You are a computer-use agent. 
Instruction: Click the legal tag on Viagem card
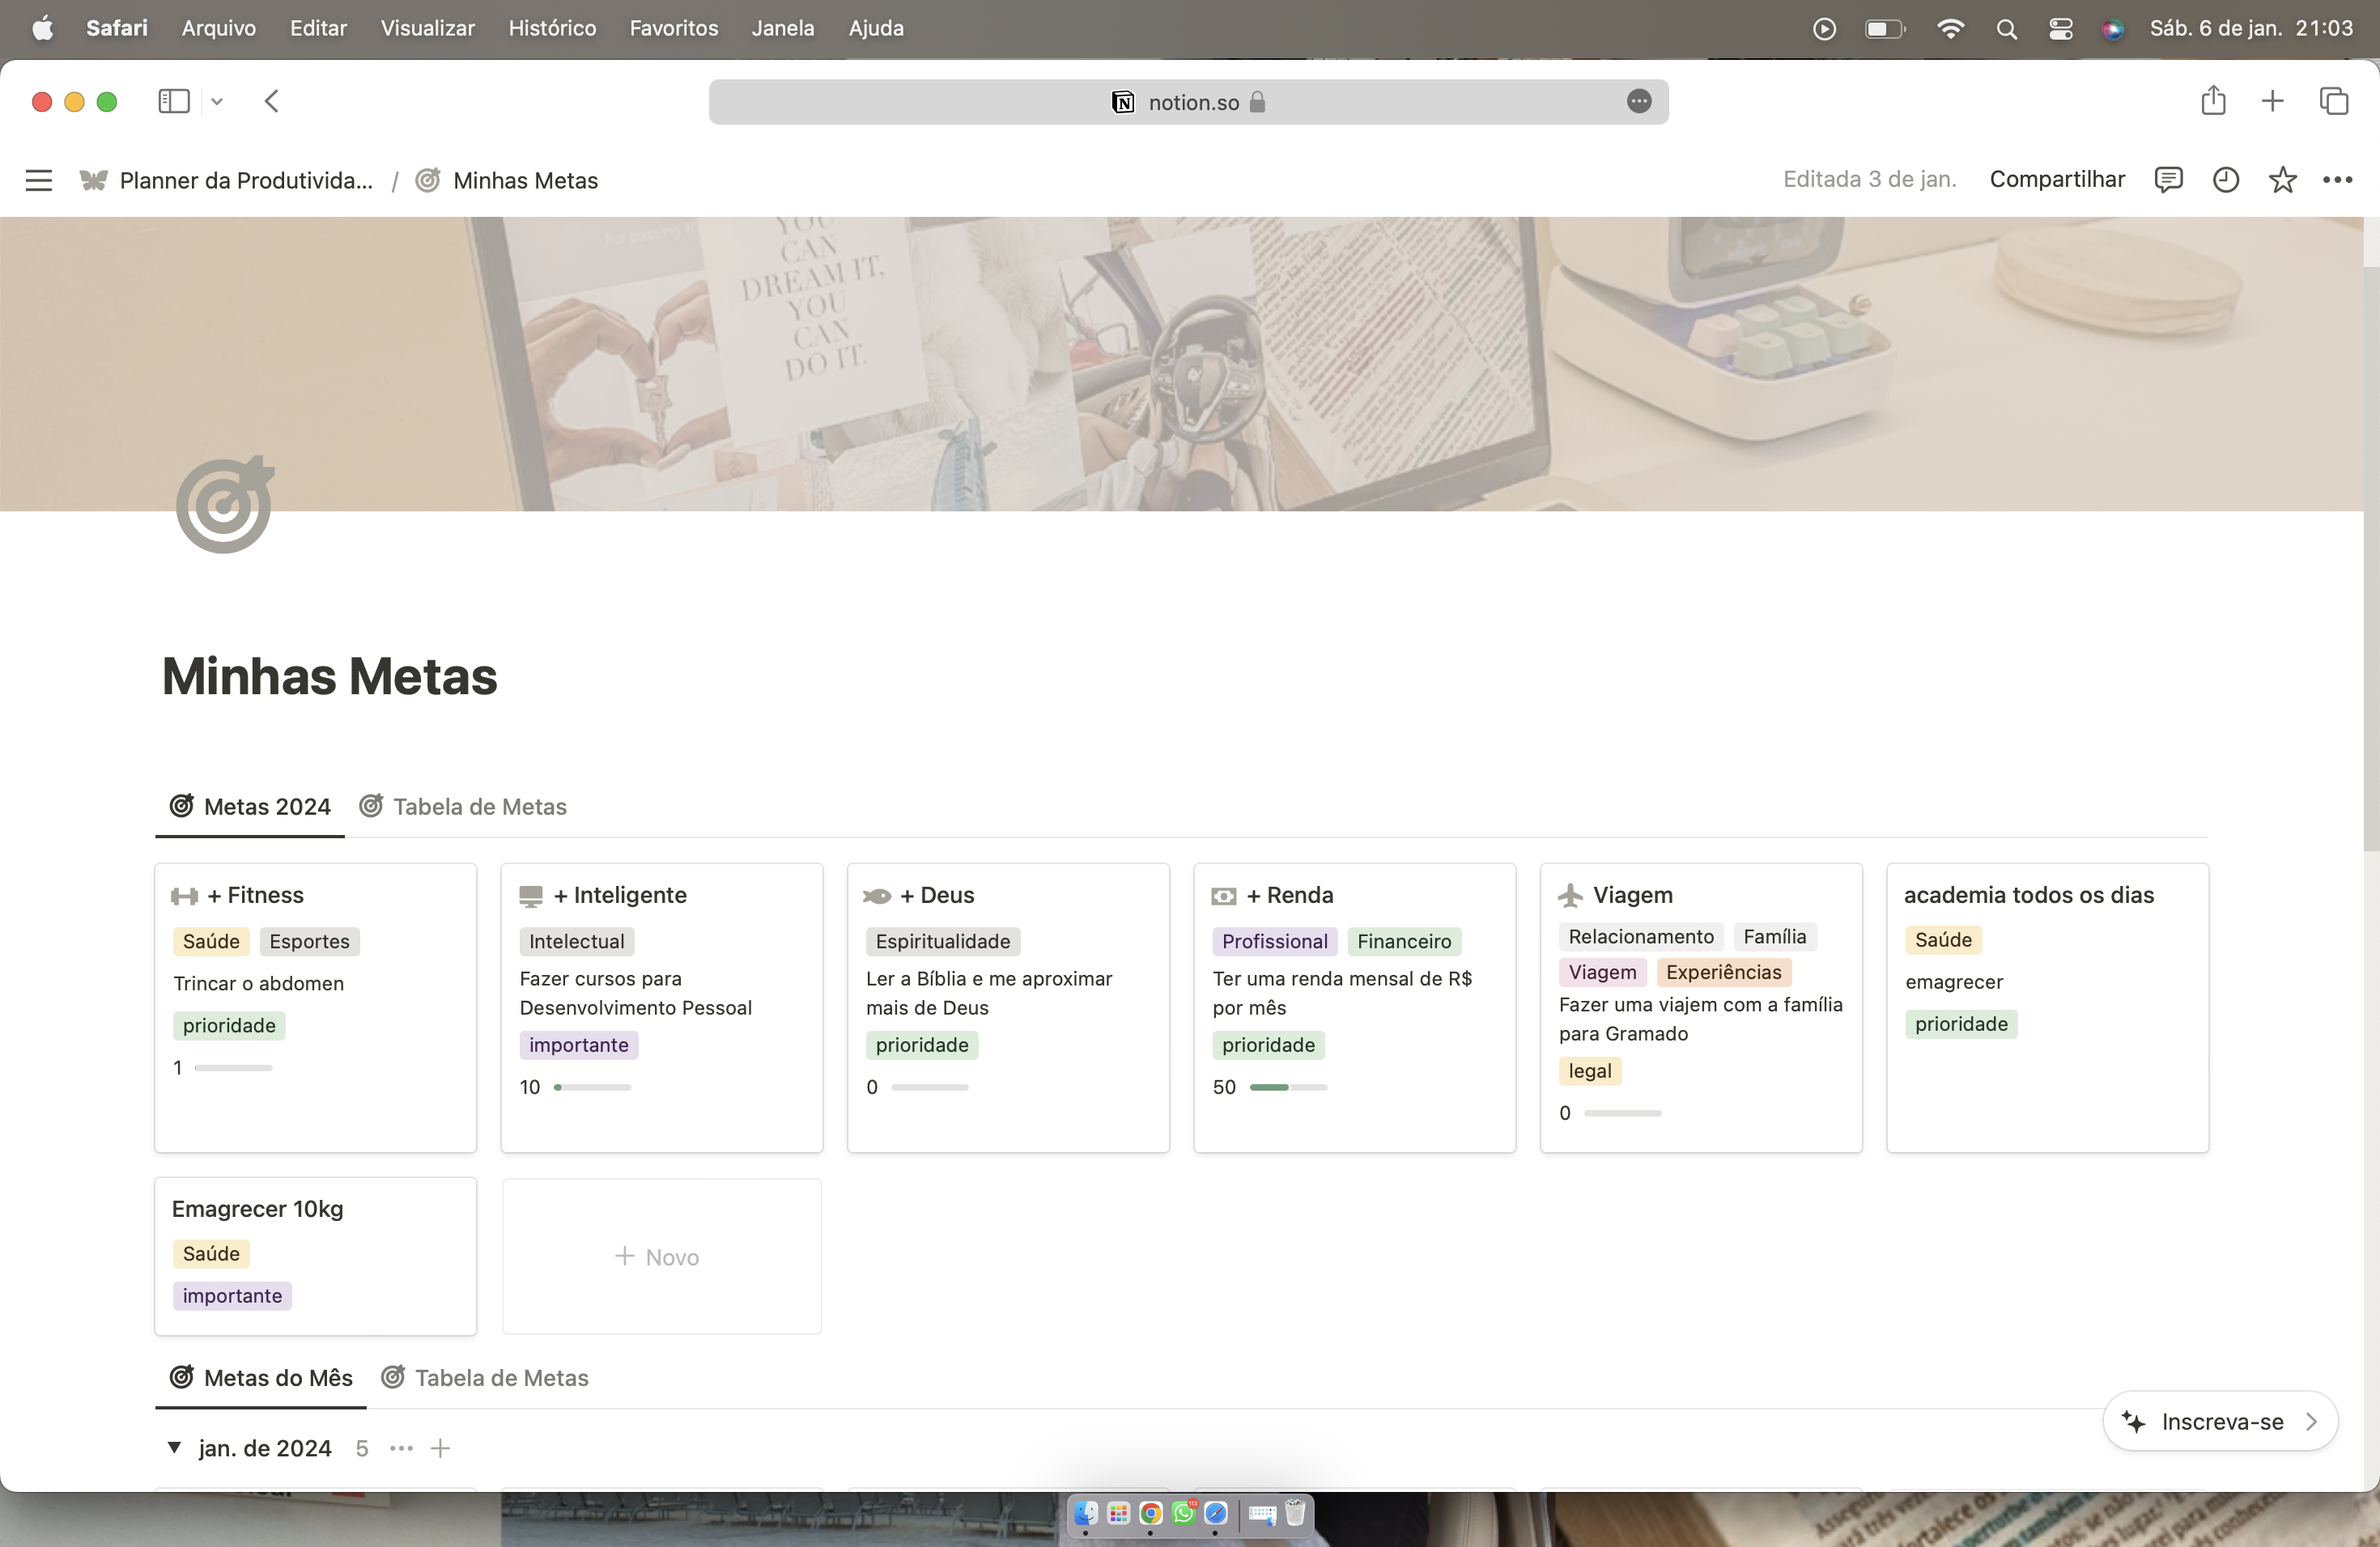tap(1589, 1070)
